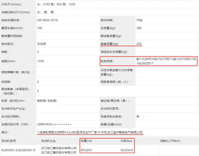
Task: Select the ABS value 有
Action: pos(138,117)
